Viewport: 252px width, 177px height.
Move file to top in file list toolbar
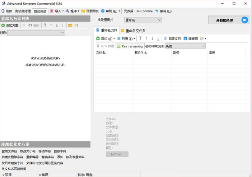point(140,38)
